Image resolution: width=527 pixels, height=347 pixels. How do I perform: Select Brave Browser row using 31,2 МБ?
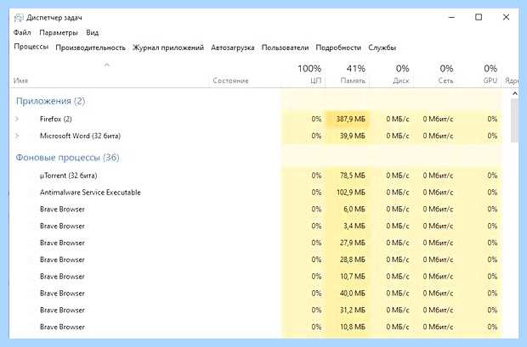(257, 310)
